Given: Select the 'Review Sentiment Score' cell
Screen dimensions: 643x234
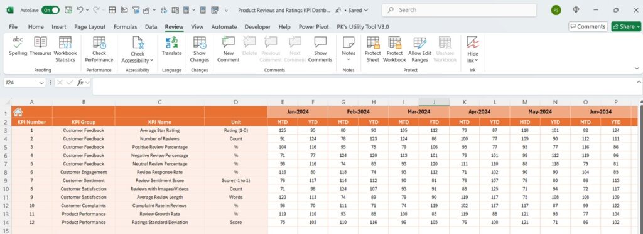Looking at the screenshot, I should click(x=159, y=180).
